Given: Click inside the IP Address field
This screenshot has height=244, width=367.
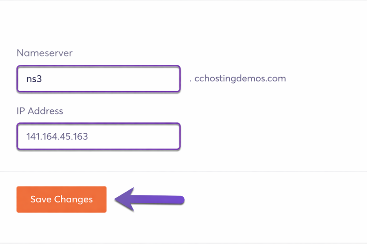Looking at the screenshot, I should point(98,136).
